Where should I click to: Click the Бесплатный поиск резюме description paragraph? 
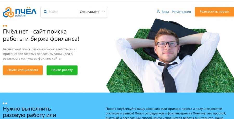39,54
